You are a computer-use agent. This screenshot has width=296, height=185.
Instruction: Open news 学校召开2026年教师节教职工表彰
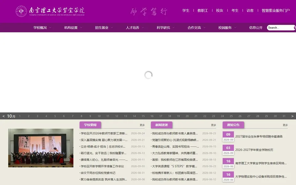104,133
